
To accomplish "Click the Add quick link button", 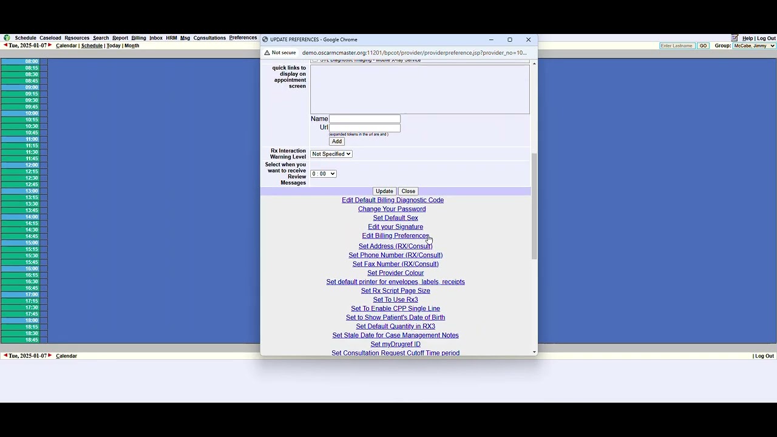I will pos(337,141).
